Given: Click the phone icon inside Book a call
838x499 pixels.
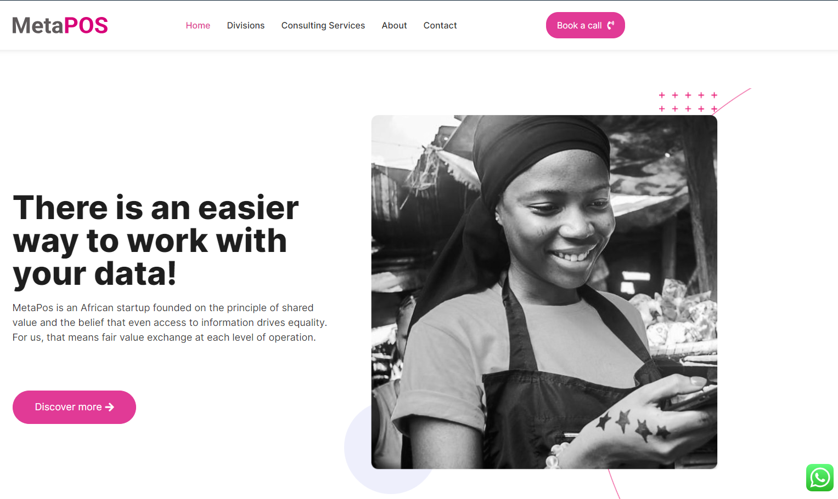Looking at the screenshot, I should point(610,25).
